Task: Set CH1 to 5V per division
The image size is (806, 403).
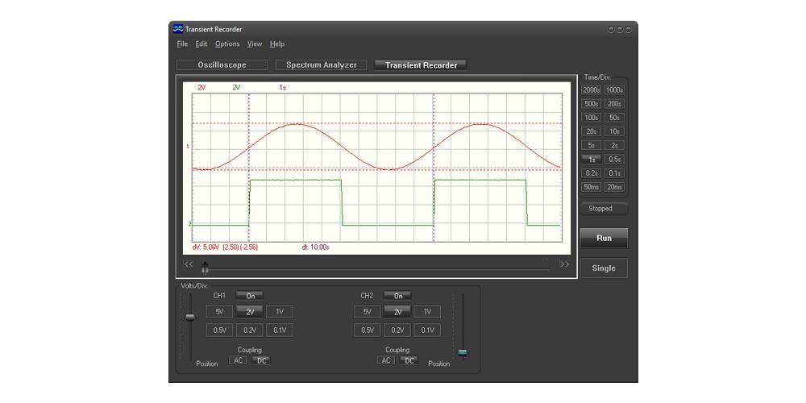Action: tap(219, 312)
